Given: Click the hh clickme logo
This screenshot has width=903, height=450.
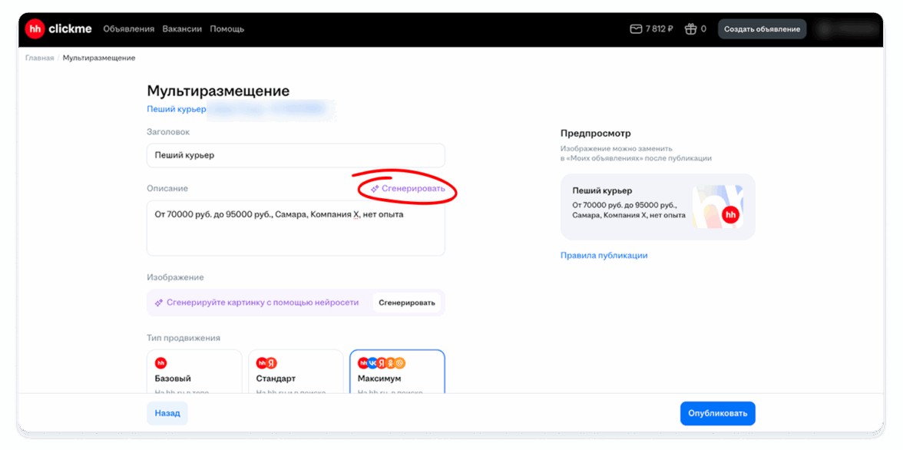Looking at the screenshot, I should [x=58, y=29].
